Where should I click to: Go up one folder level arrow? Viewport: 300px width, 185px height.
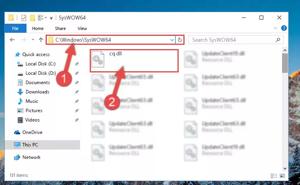coord(41,40)
